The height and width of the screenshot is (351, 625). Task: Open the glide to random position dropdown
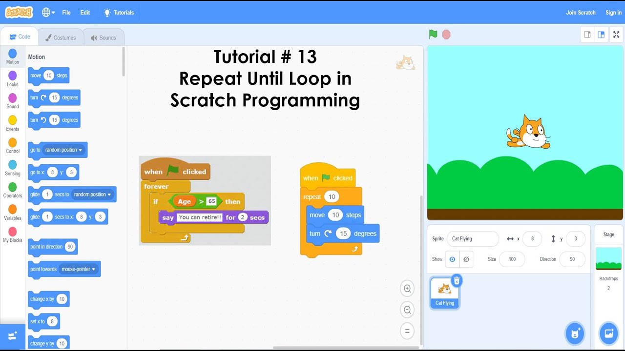pos(93,195)
